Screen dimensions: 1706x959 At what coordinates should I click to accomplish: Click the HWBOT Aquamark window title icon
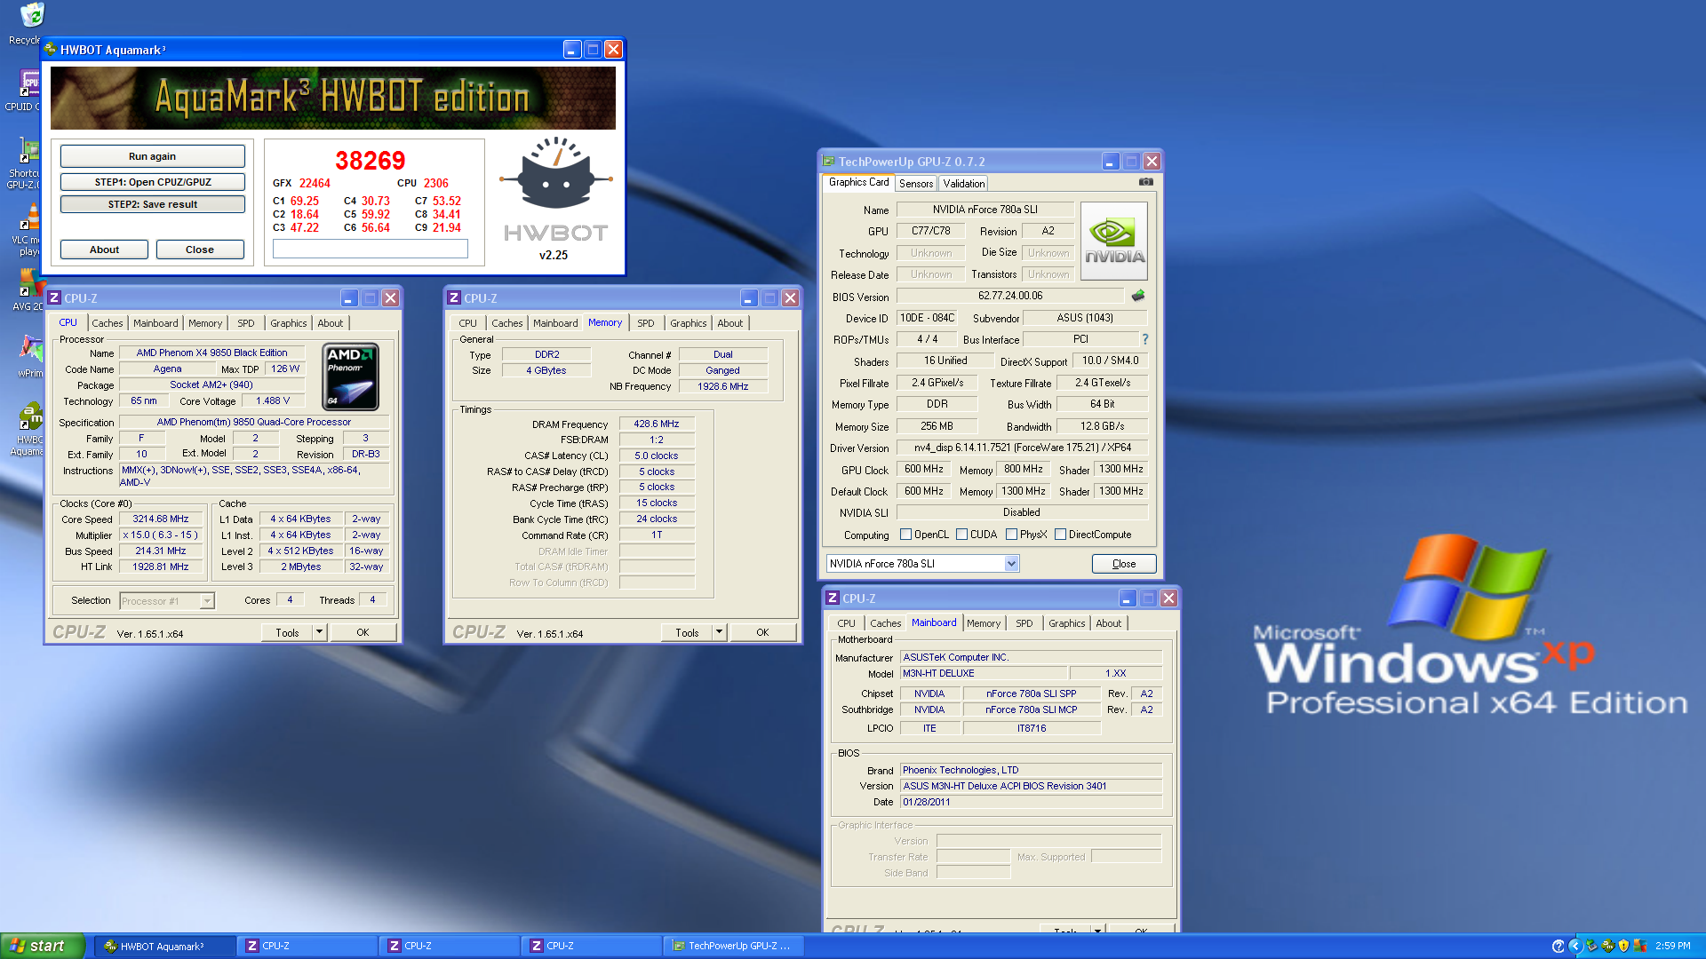pyautogui.click(x=51, y=50)
